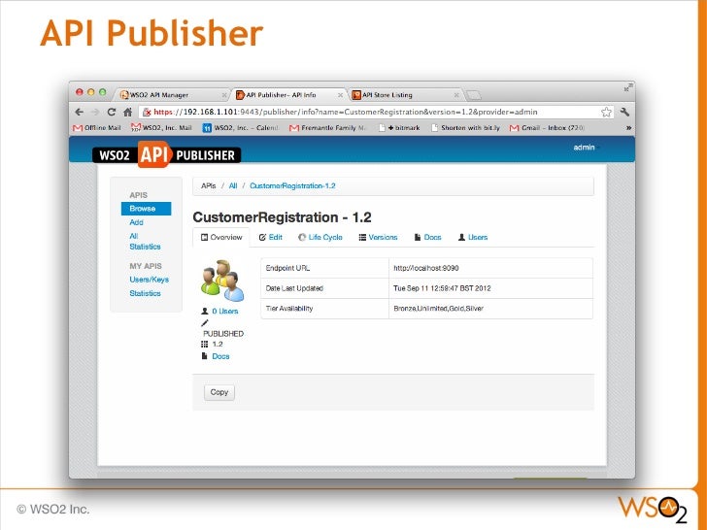Screen dimensions: 707x530
Task: Open the browser wrench settings menu
Action: click(x=624, y=112)
